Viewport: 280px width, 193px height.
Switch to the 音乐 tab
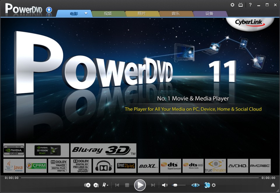click(x=175, y=13)
